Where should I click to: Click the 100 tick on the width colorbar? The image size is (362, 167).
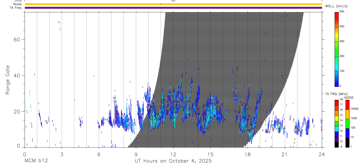343,71
